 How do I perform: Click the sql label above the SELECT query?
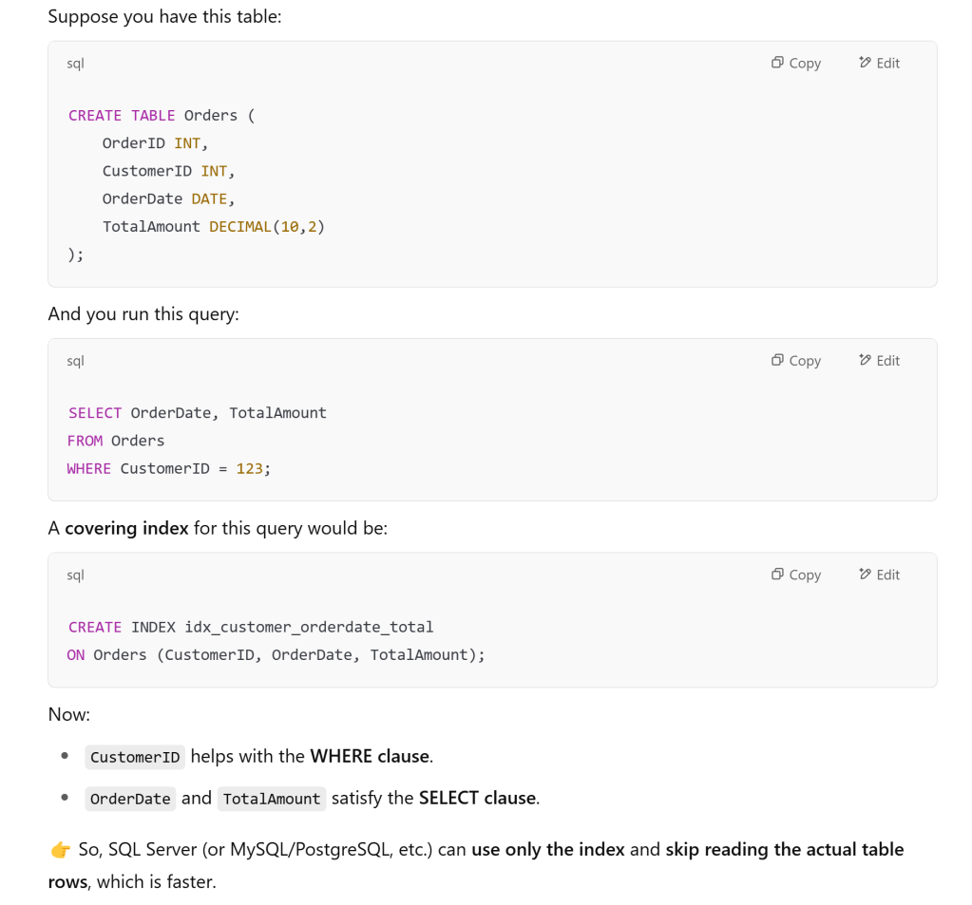[x=76, y=361]
